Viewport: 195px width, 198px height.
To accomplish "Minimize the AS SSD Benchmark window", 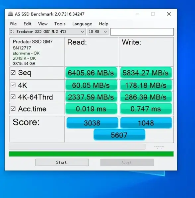I will pos(137,14).
